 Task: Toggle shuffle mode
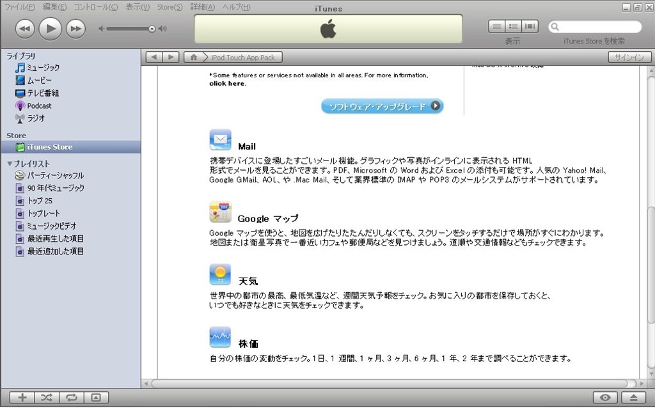(x=47, y=398)
